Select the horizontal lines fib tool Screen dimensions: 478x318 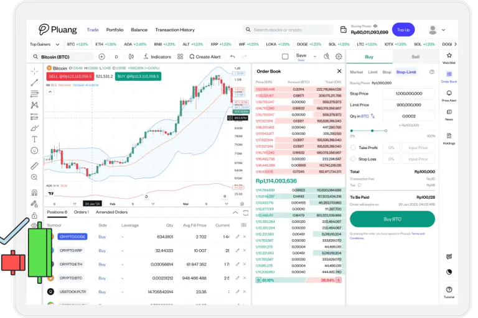click(x=34, y=94)
